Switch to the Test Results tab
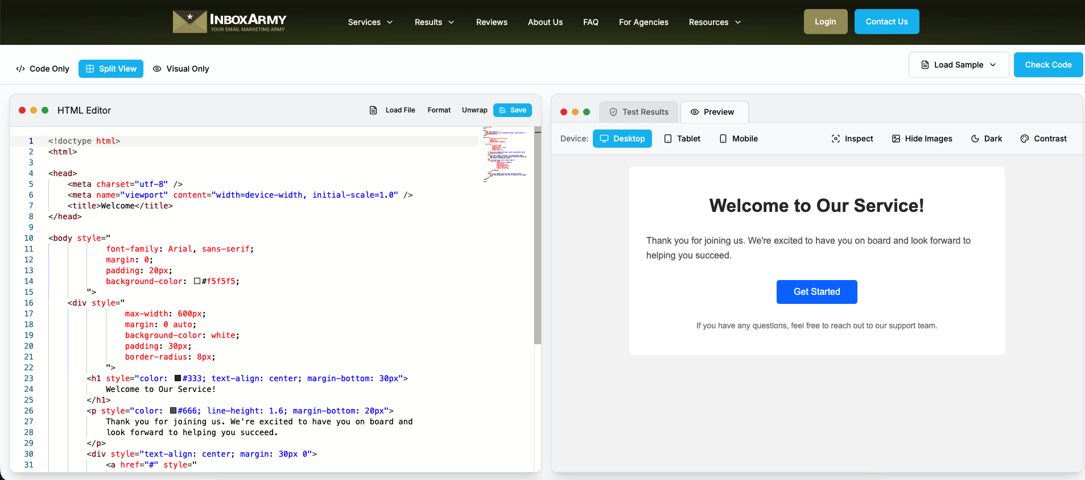The height and width of the screenshot is (480, 1085). coord(638,112)
